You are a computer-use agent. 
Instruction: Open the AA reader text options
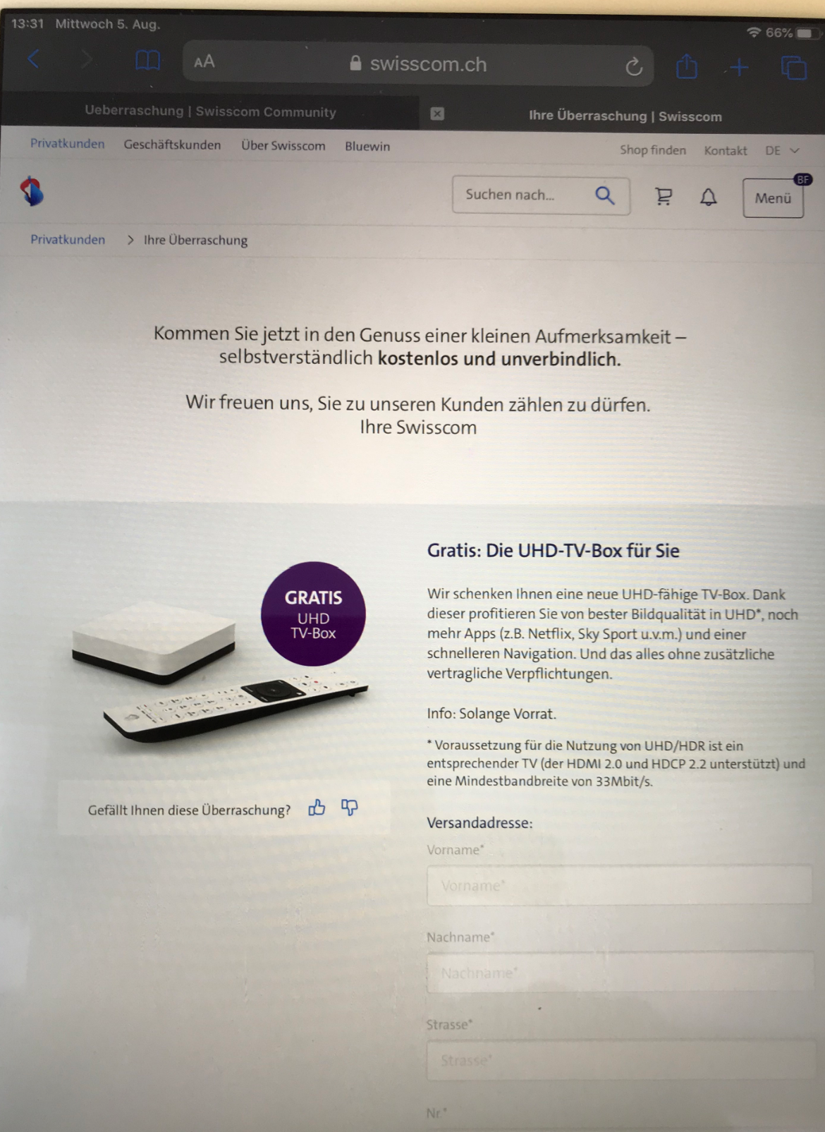point(204,62)
